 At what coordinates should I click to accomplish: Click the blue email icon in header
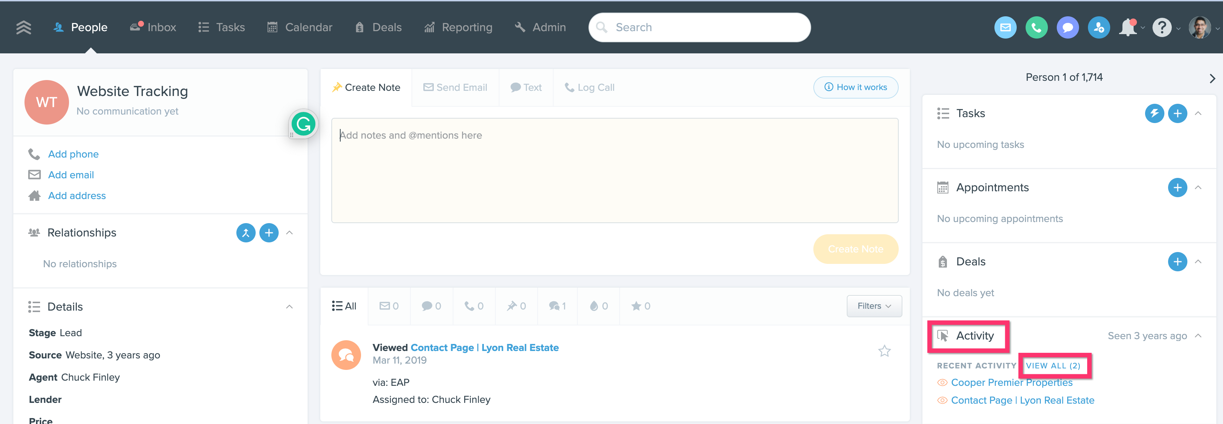(x=1006, y=27)
